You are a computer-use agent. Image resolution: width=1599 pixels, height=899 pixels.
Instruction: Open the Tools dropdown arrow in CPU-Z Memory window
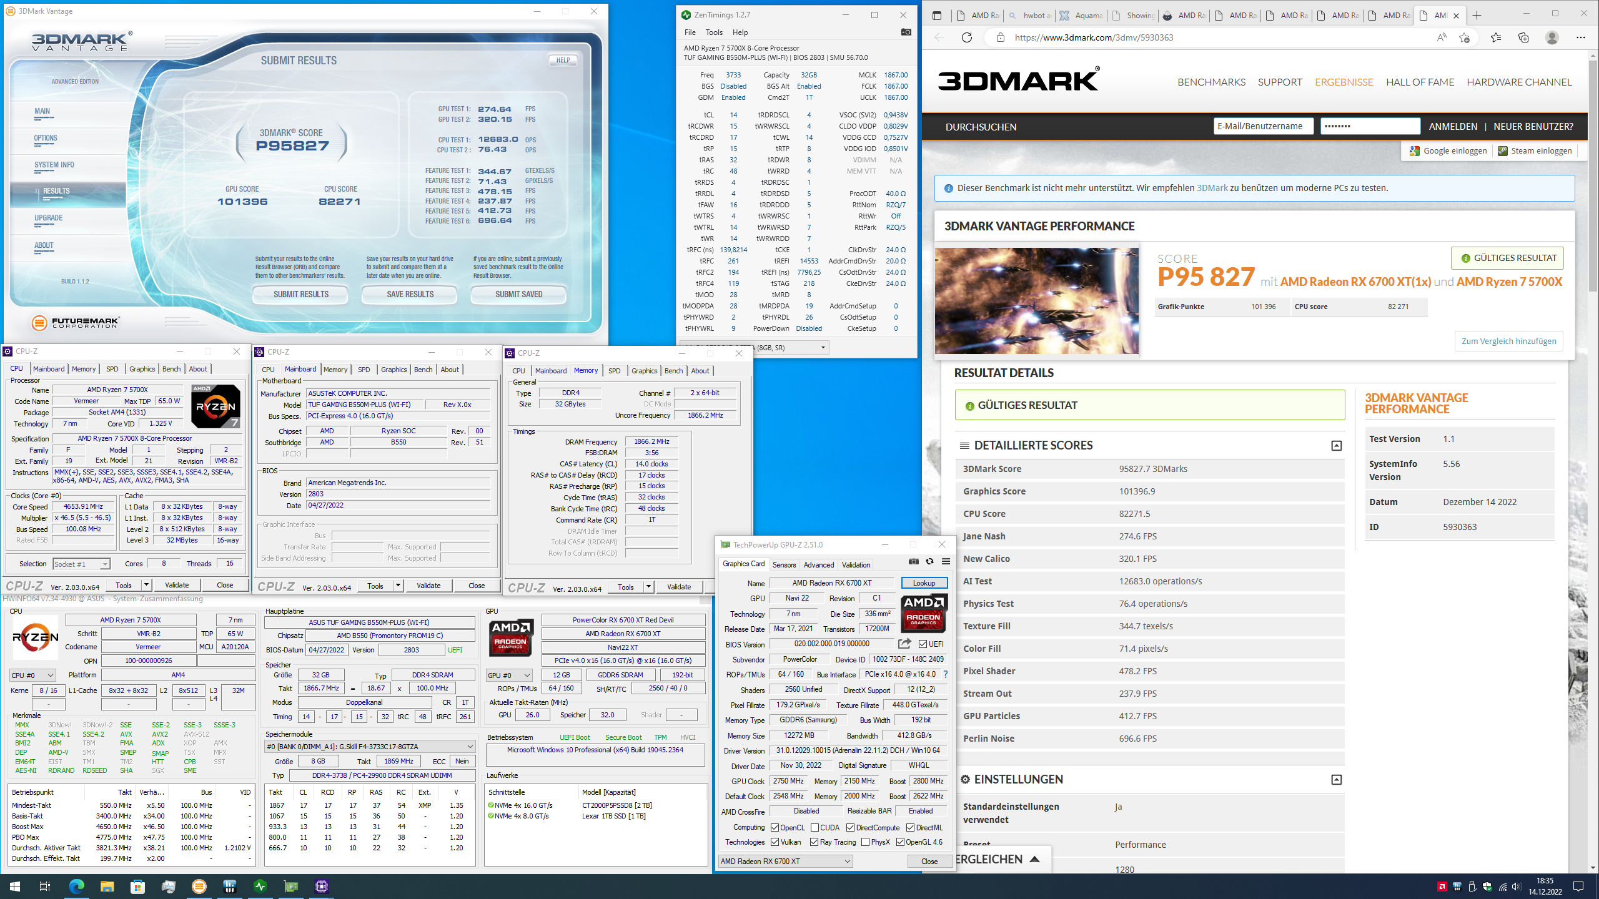648,587
